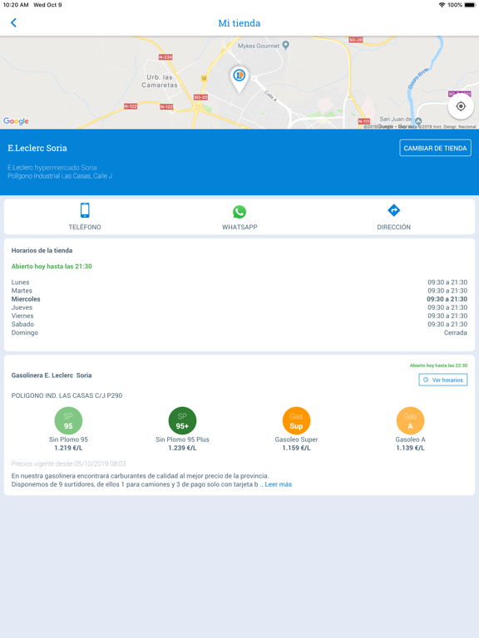The image size is (479, 638).
Task: Expand description with Leer más
Action: 279,484
